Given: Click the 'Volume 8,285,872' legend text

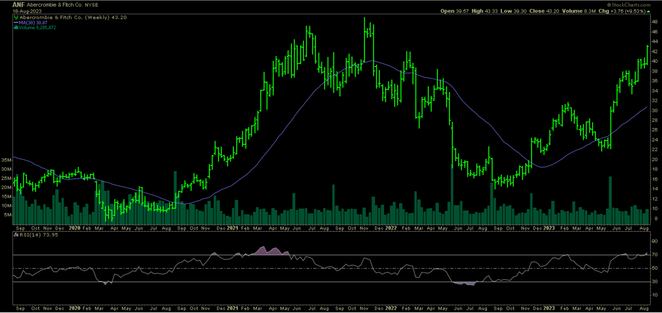Looking at the screenshot, I should pos(37,28).
